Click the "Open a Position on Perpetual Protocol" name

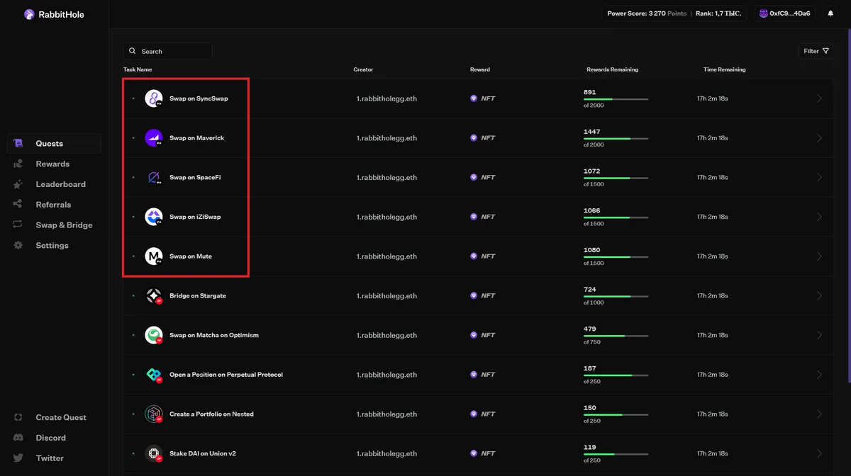pos(226,375)
